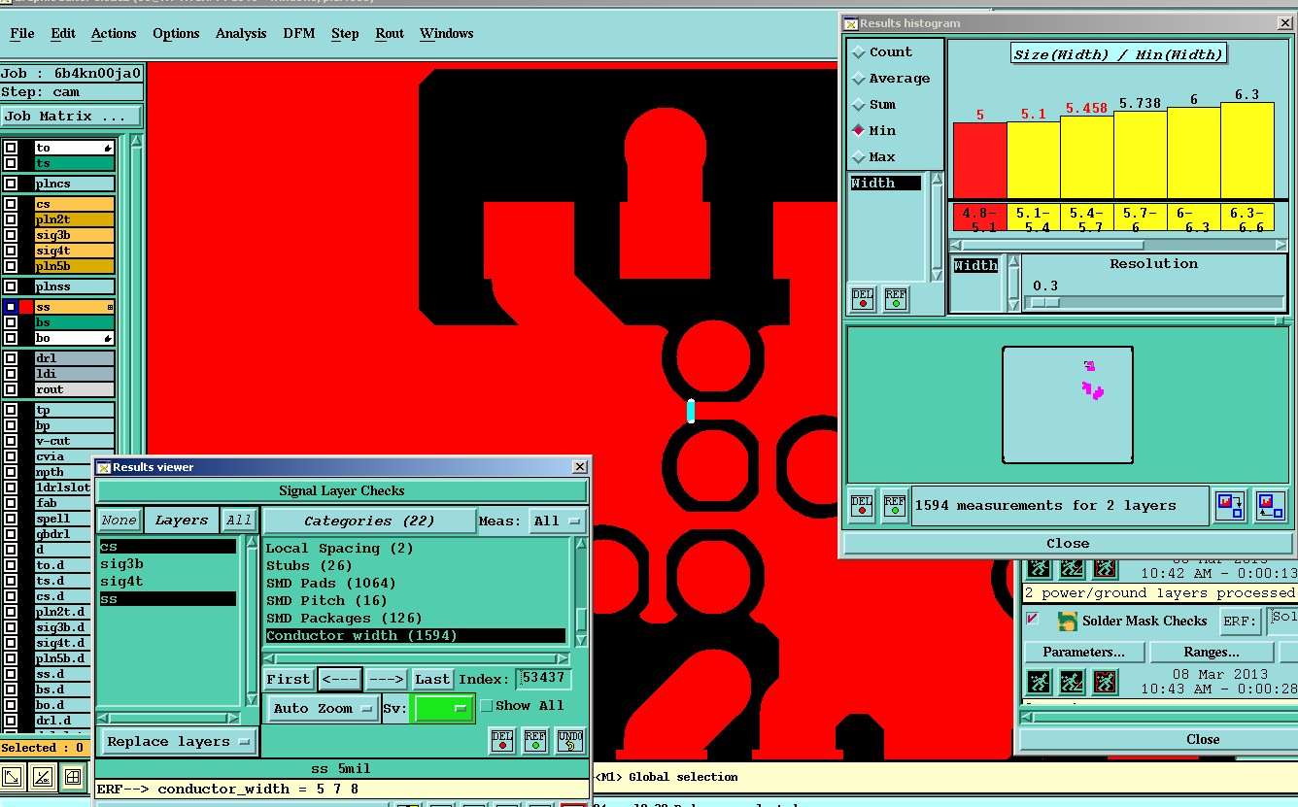Image resolution: width=1298 pixels, height=807 pixels.
Task: Click second run icon under Solder Mask Checks
Action: click(x=1072, y=682)
